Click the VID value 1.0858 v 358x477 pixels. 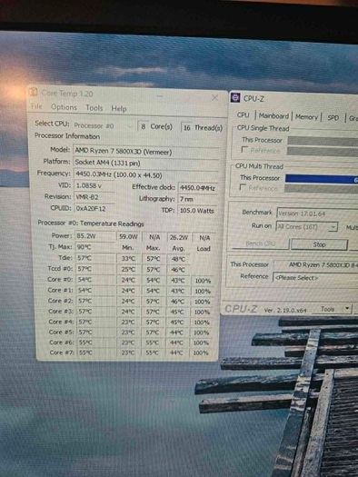[94, 185]
